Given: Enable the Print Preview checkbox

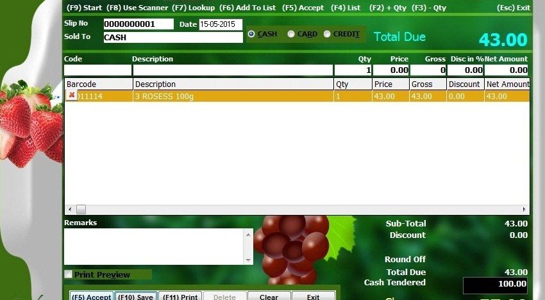Looking at the screenshot, I should tap(69, 274).
